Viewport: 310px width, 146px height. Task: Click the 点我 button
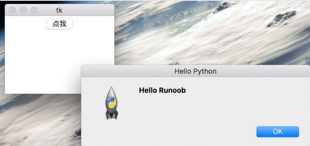pos(59,24)
